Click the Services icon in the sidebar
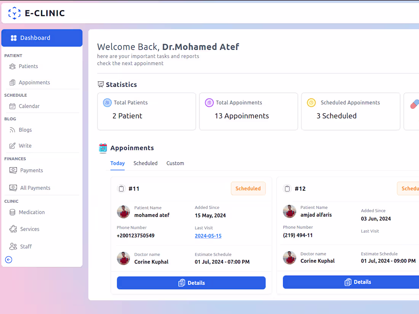 click(13, 229)
